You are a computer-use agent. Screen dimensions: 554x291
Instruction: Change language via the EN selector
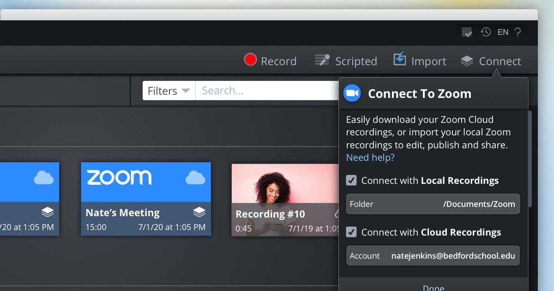pyautogui.click(x=503, y=32)
